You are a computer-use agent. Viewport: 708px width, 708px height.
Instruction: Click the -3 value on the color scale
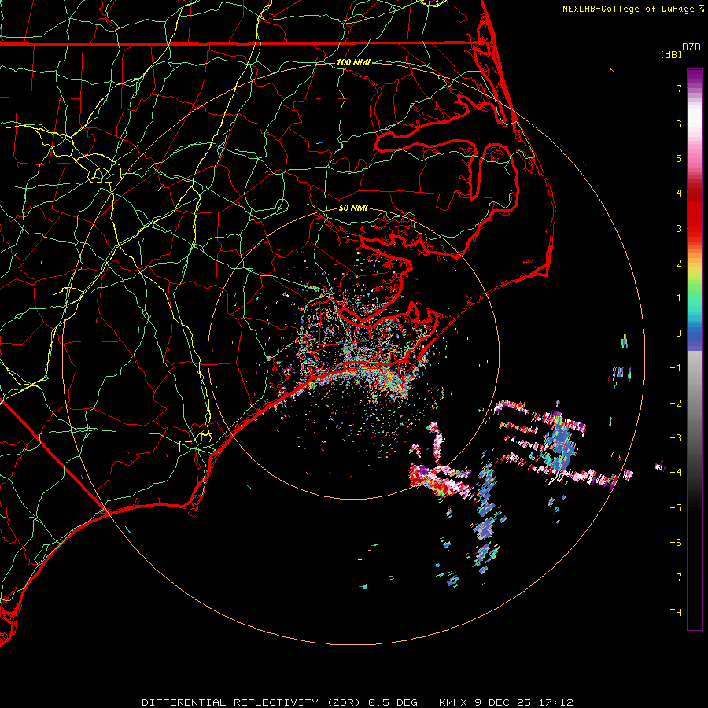click(676, 438)
